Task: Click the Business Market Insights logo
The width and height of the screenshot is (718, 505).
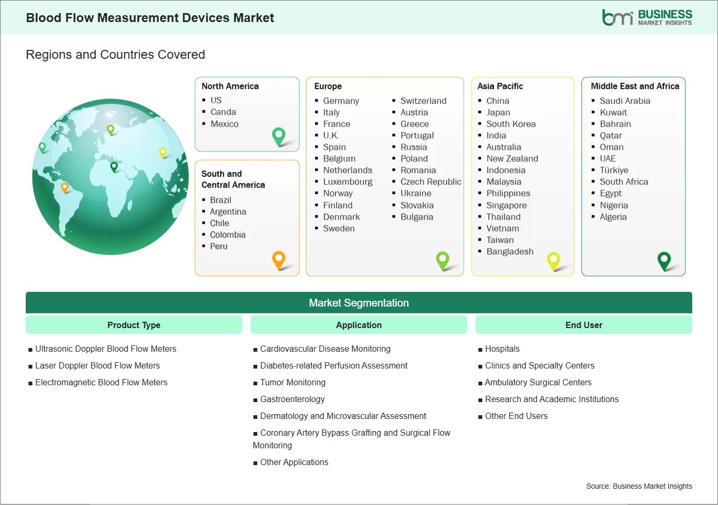Action: (x=647, y=17)
